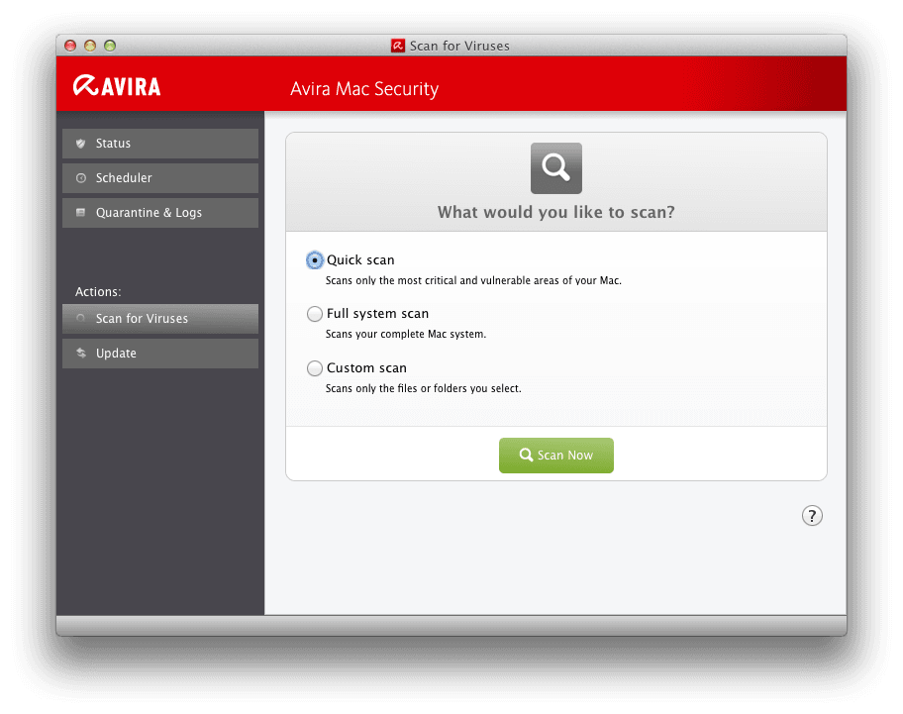Screen dimensions: 903x714
Task: Click the Avira logo in red header
Action: (x=117, y=86)
